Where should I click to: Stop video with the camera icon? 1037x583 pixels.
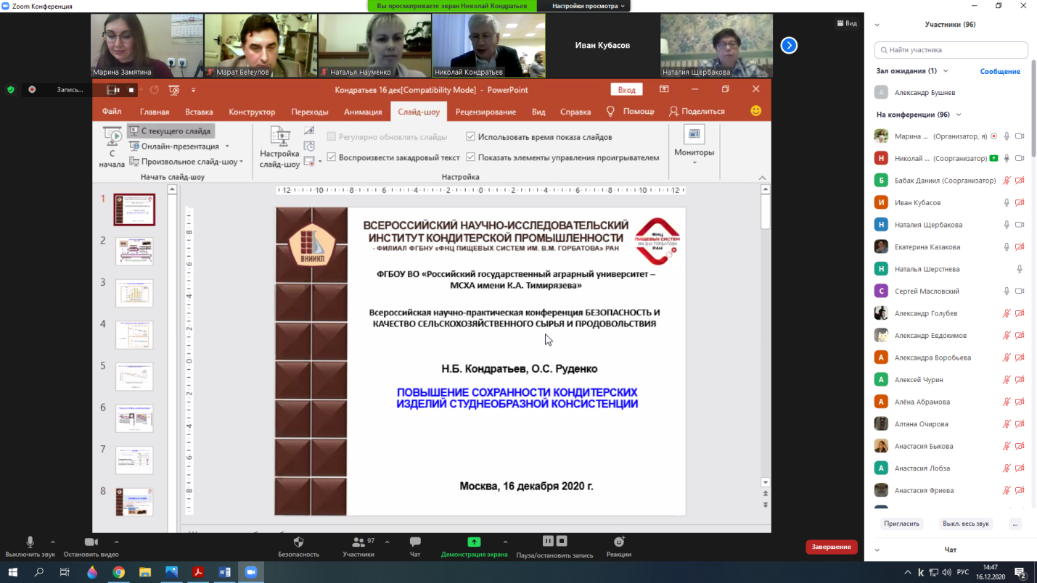coord(91,542)
